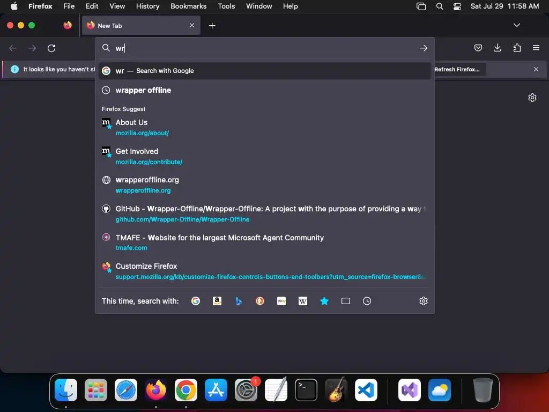Open Safari from the Dock
This screenshot has height=412, width=549.
125,390
